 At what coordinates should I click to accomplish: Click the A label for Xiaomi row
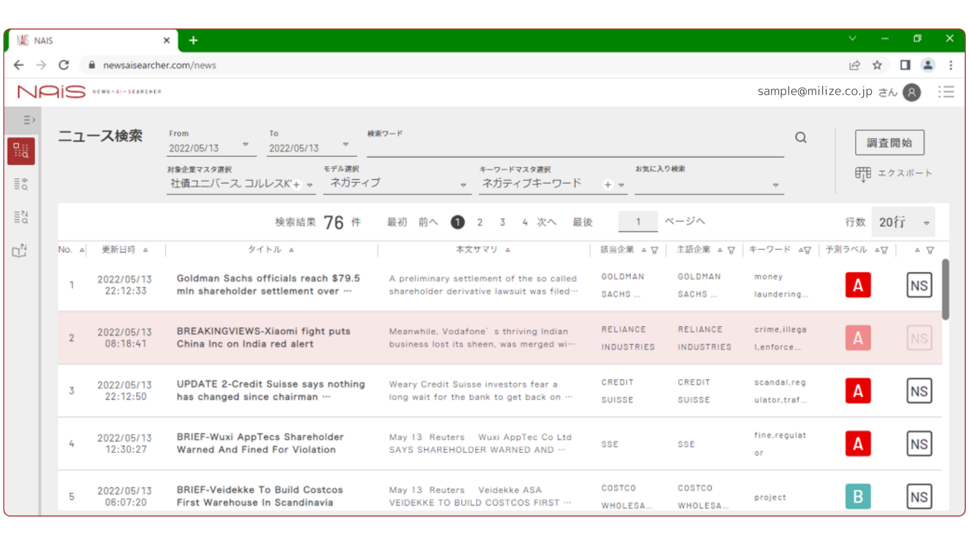click(x=858, y=338)
